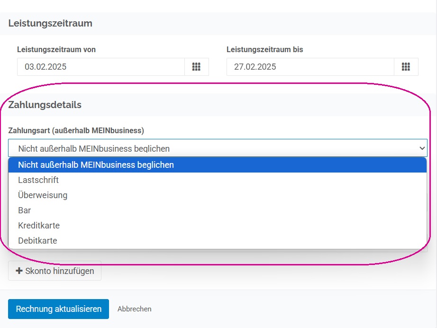
Task: Select 'Nicht außerhalb MEINbusiness beglichen' option
Action: (x=218, y=165)
